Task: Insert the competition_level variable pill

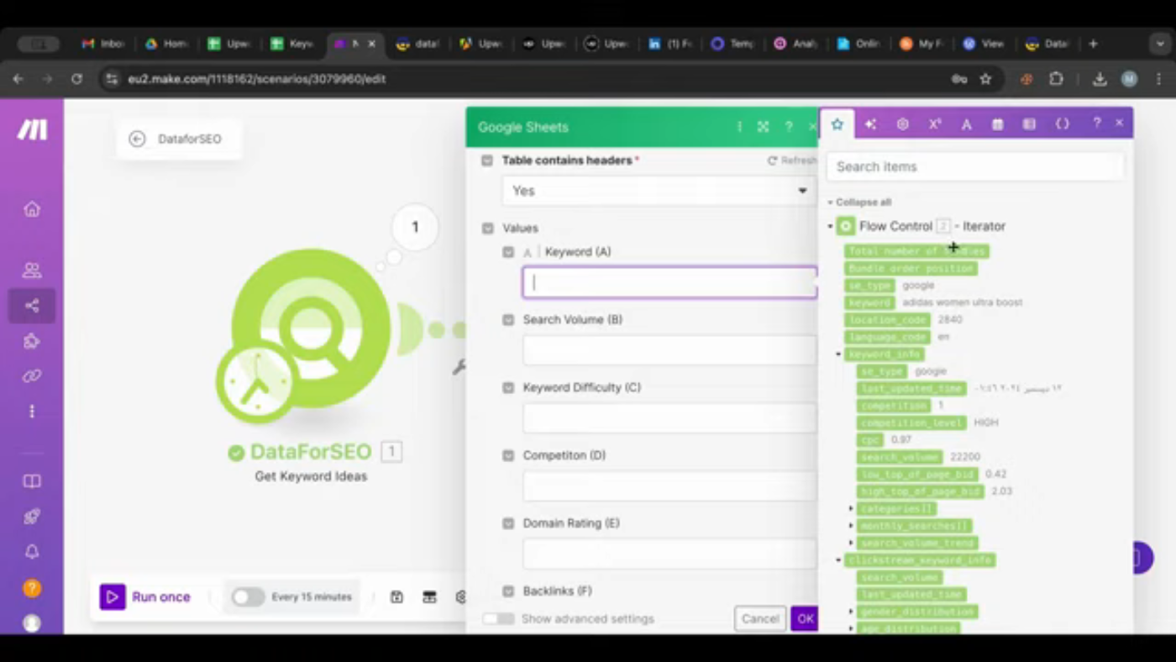Action: [912, 423]
